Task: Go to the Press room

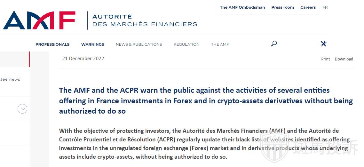Action: 283,7
